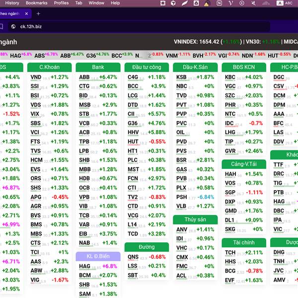Open the History menu
This screenshot has width=298, height=298.
(12, 3)
